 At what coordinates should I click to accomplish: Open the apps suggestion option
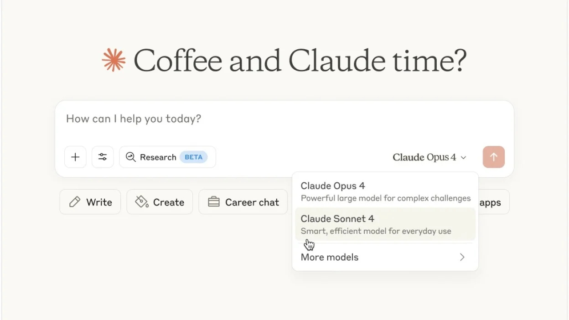[491, 202]
